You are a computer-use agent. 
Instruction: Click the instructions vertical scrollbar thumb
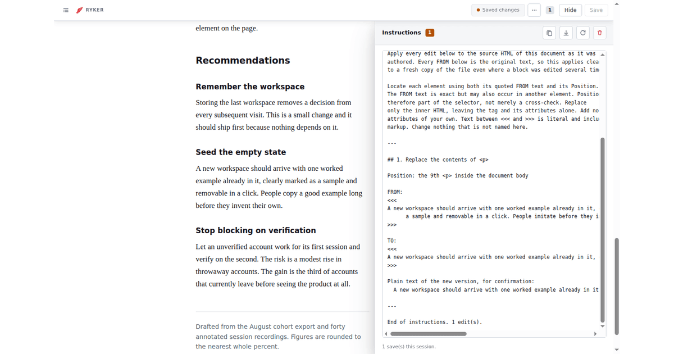click(x=603, y=229)
